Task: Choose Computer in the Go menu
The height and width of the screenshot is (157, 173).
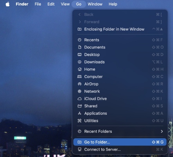Action: point(120,76)
